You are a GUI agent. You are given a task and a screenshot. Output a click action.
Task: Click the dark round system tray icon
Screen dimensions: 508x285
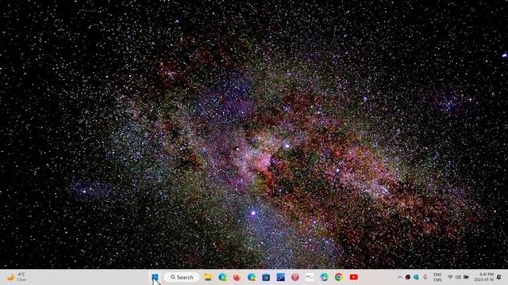click(408, 277)
